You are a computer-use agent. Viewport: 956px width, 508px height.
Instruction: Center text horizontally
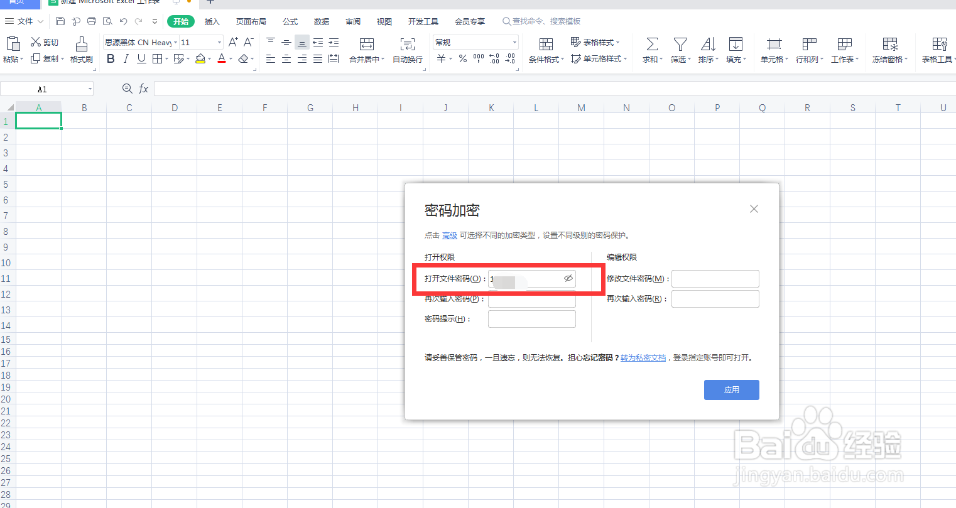(x=286, y=58)
